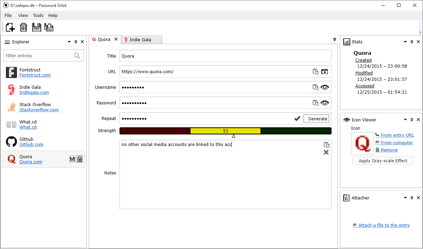Save the Quora entry from its Explorer row
The height and width of the screenshot is (249, 423).
pyautogui.click(x=72, y=159)
